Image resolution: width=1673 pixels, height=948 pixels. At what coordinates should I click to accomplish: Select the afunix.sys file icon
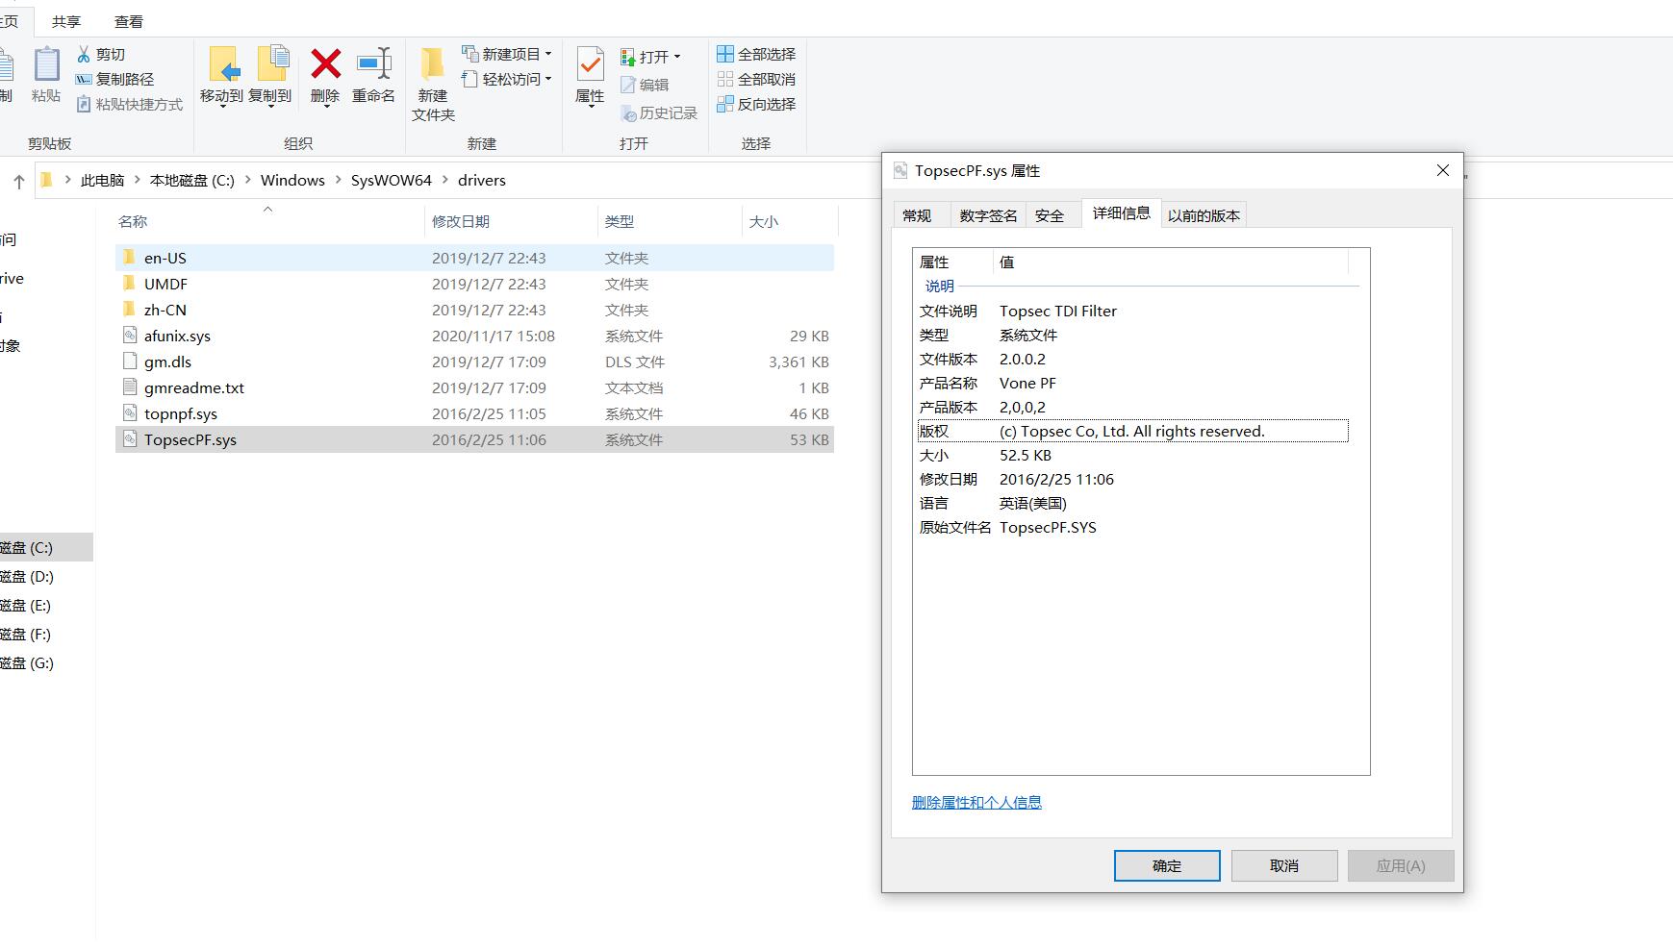tap(130, 336)
